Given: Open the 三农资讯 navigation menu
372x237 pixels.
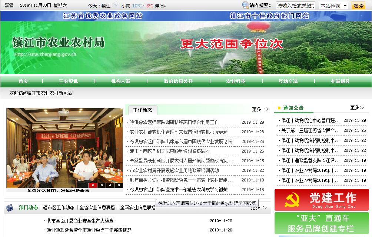Looking at the screenshot, I should click(68, 81).
